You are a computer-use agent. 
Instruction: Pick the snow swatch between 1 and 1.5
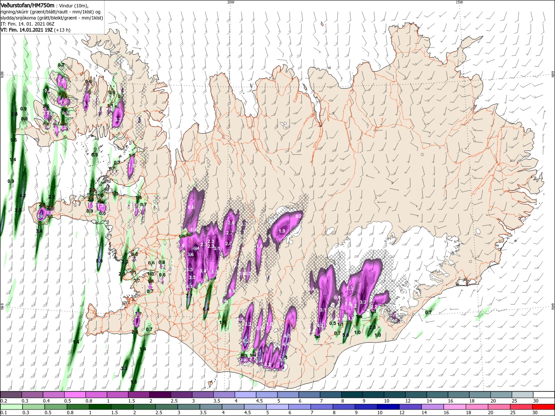[118, 395]
